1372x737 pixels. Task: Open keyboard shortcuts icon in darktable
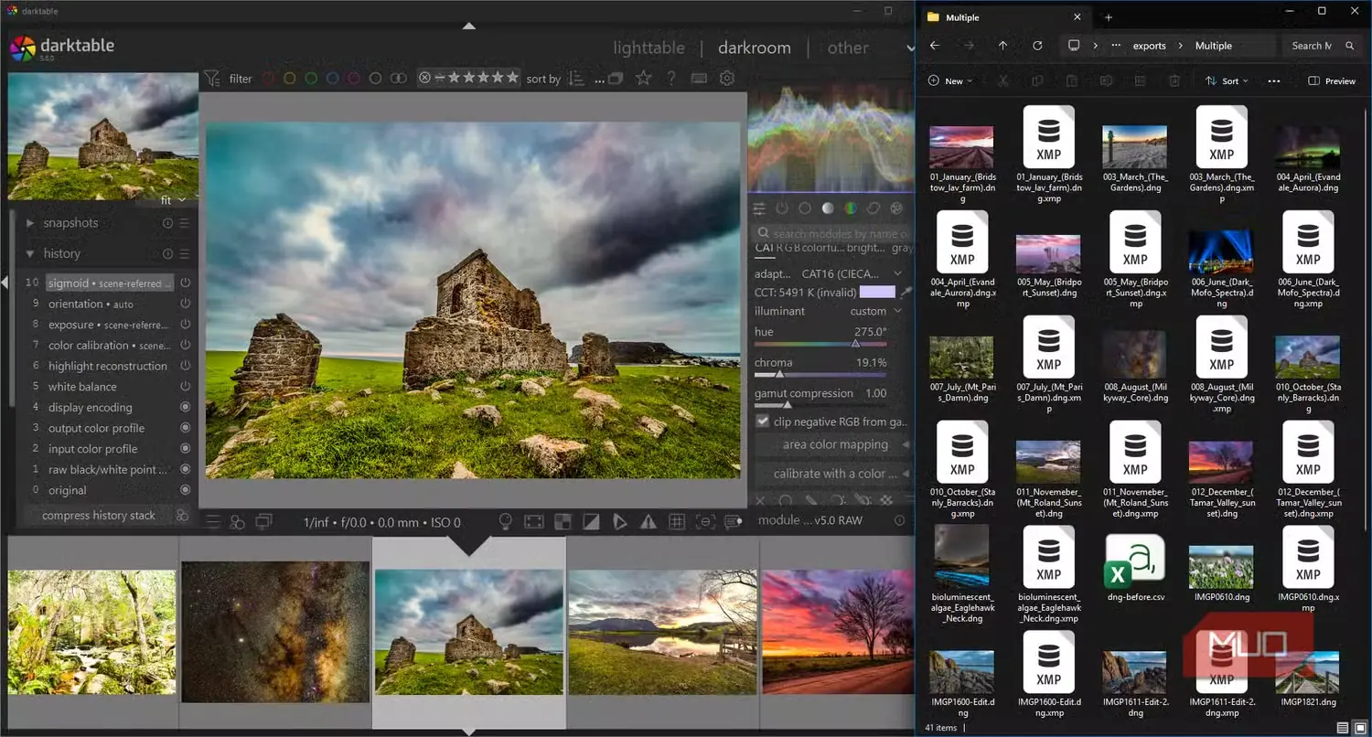click(700, 79)
